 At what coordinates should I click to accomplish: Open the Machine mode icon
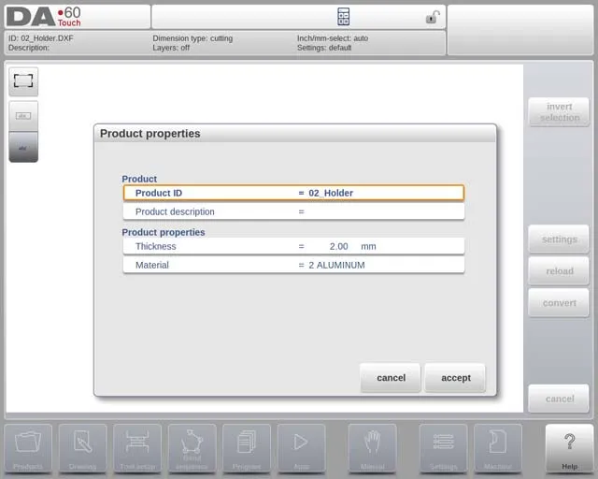[x=497, y=447]
